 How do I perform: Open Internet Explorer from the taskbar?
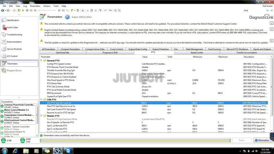(x=15, y=151)
